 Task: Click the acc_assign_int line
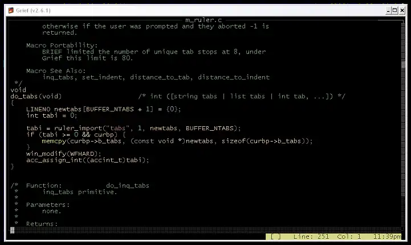[x=88, y=160]
